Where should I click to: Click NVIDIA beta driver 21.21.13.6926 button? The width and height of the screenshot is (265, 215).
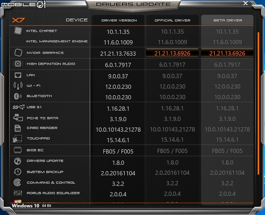pyautogui.click(x=227, y=53)
